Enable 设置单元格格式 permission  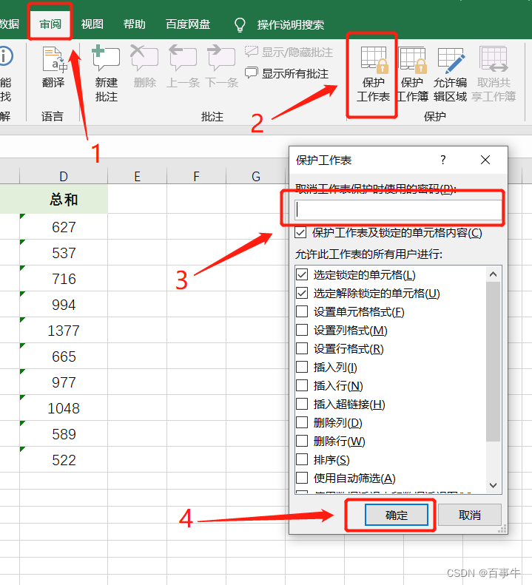coord(302,311)
